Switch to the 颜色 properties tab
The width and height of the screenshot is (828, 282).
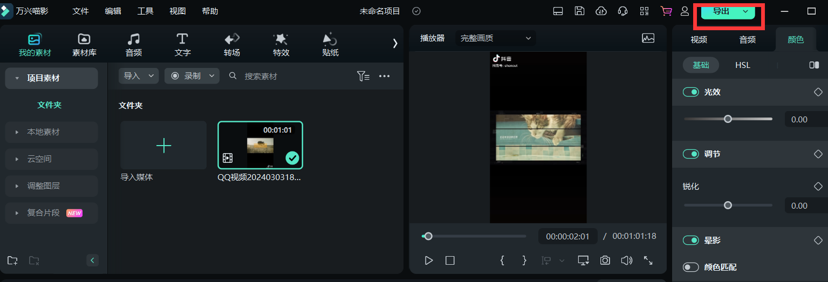pos(796,39)
